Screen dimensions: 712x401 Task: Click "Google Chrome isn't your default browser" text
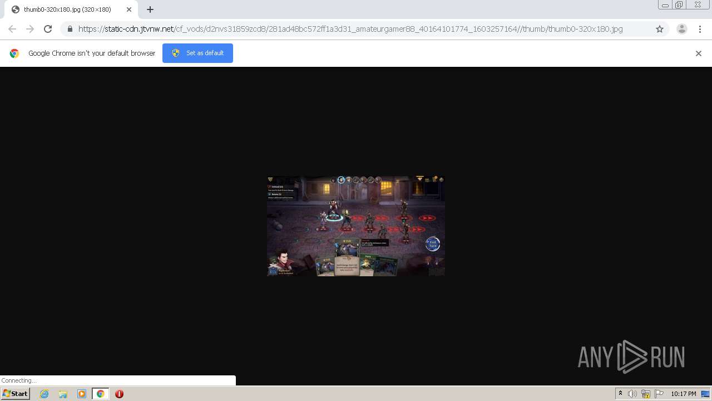tap(92, 53)
